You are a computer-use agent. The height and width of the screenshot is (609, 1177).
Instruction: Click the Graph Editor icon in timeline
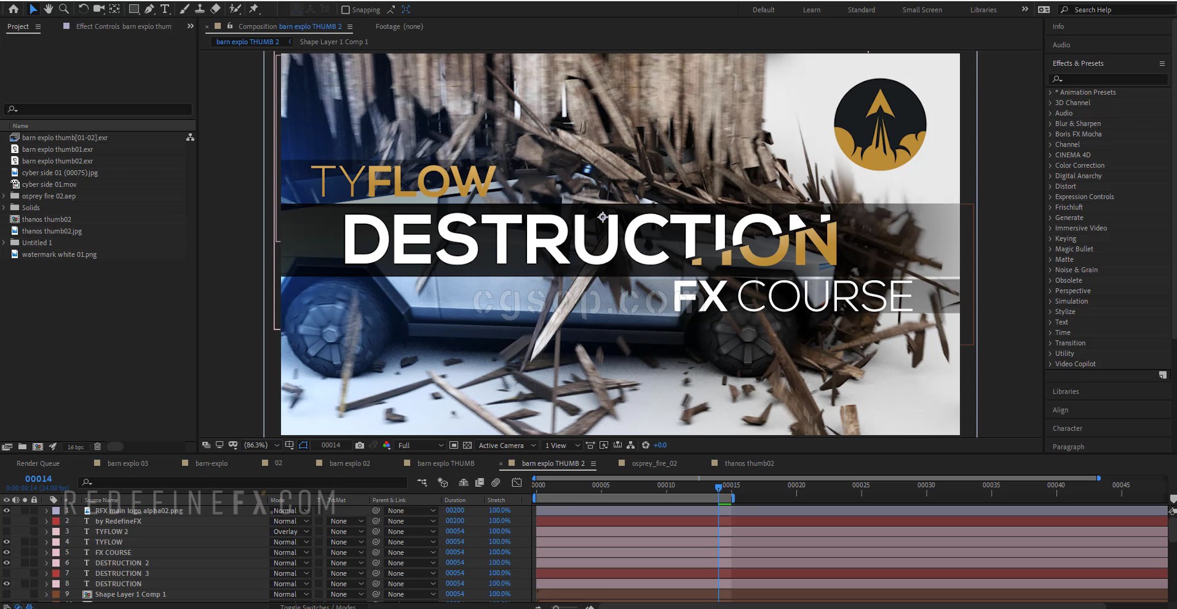tap(517, 482)
